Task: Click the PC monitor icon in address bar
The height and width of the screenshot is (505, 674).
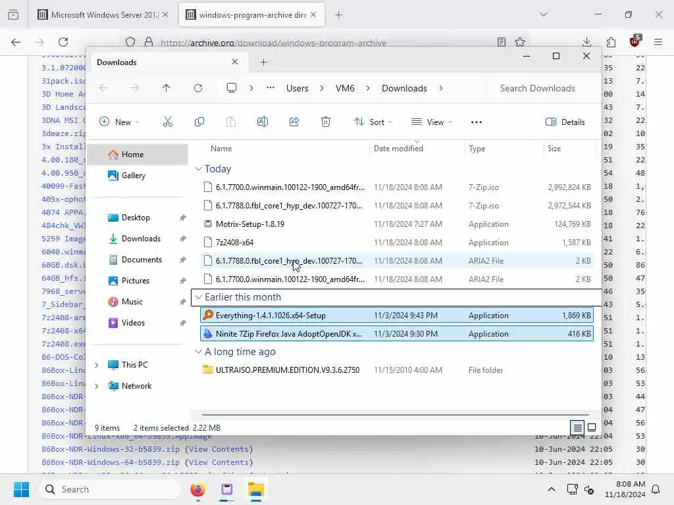Action: pyautogui.click(x=232, y=88)
